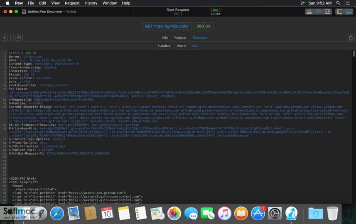
Task: Open the Paw application menu
Action: (19, 3)
